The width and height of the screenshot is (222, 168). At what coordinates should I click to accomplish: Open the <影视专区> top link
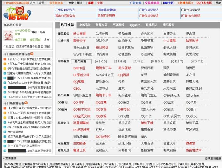point(185,3)
